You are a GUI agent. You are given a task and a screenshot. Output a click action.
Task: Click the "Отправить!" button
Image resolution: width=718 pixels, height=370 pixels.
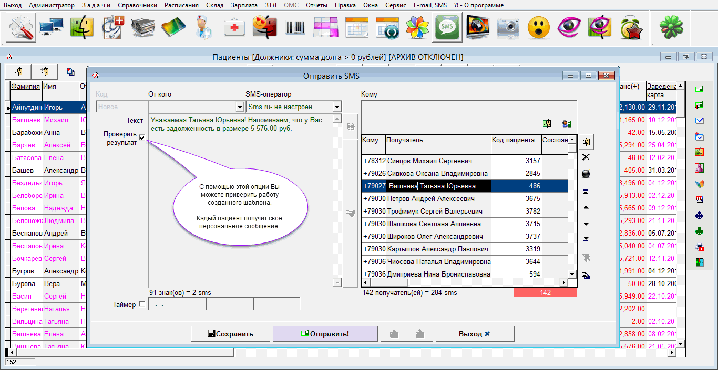click(325, 334)
